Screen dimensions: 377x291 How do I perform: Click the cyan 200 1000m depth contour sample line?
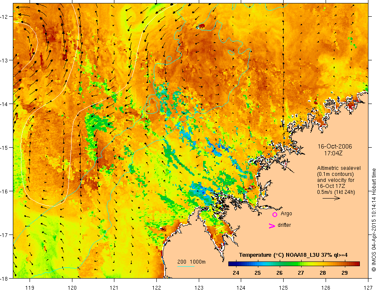186,266
